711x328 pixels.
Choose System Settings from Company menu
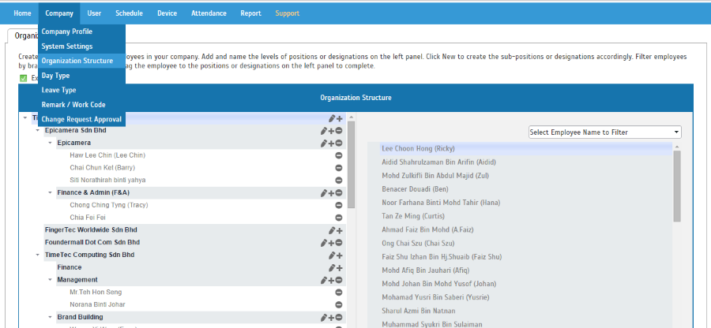click(81, 47)
